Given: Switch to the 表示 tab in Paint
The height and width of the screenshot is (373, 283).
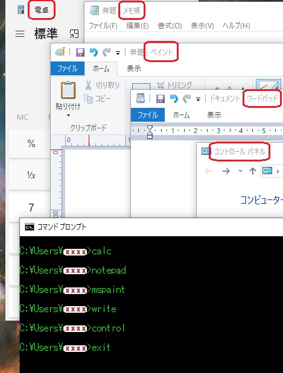Looking at the screenshot, I should 134,69.
